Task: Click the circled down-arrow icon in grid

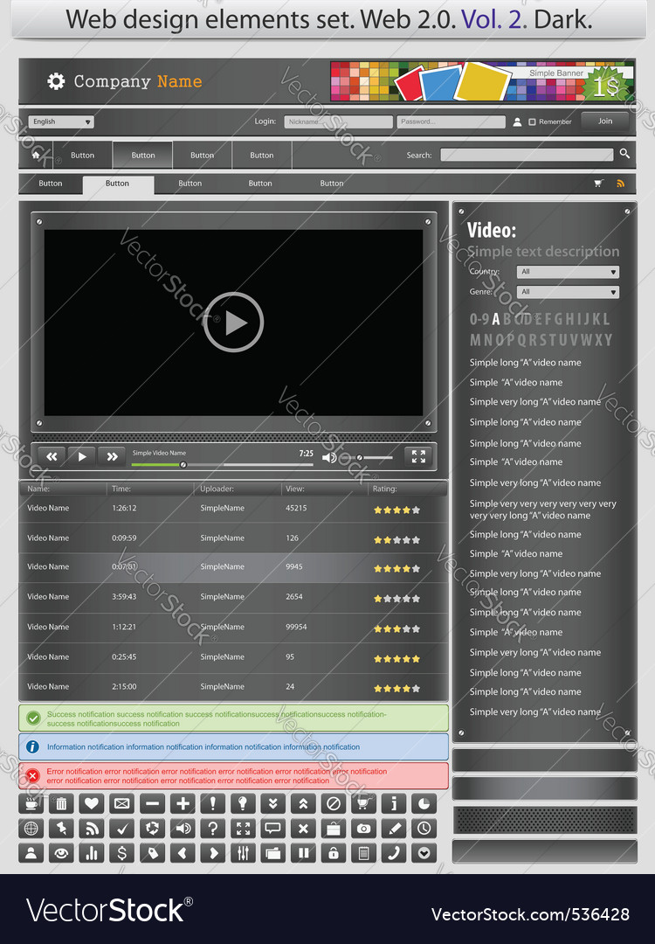Action: (424, 852)
